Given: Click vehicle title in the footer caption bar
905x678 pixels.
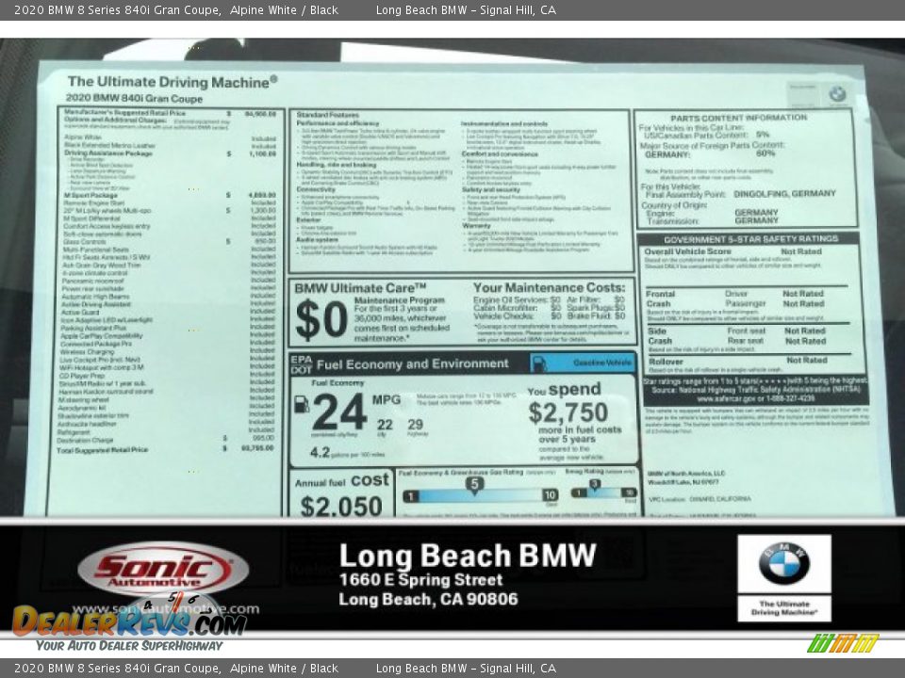Looking at the screenshot, I should pyautogui.click(x=176, y=669).
